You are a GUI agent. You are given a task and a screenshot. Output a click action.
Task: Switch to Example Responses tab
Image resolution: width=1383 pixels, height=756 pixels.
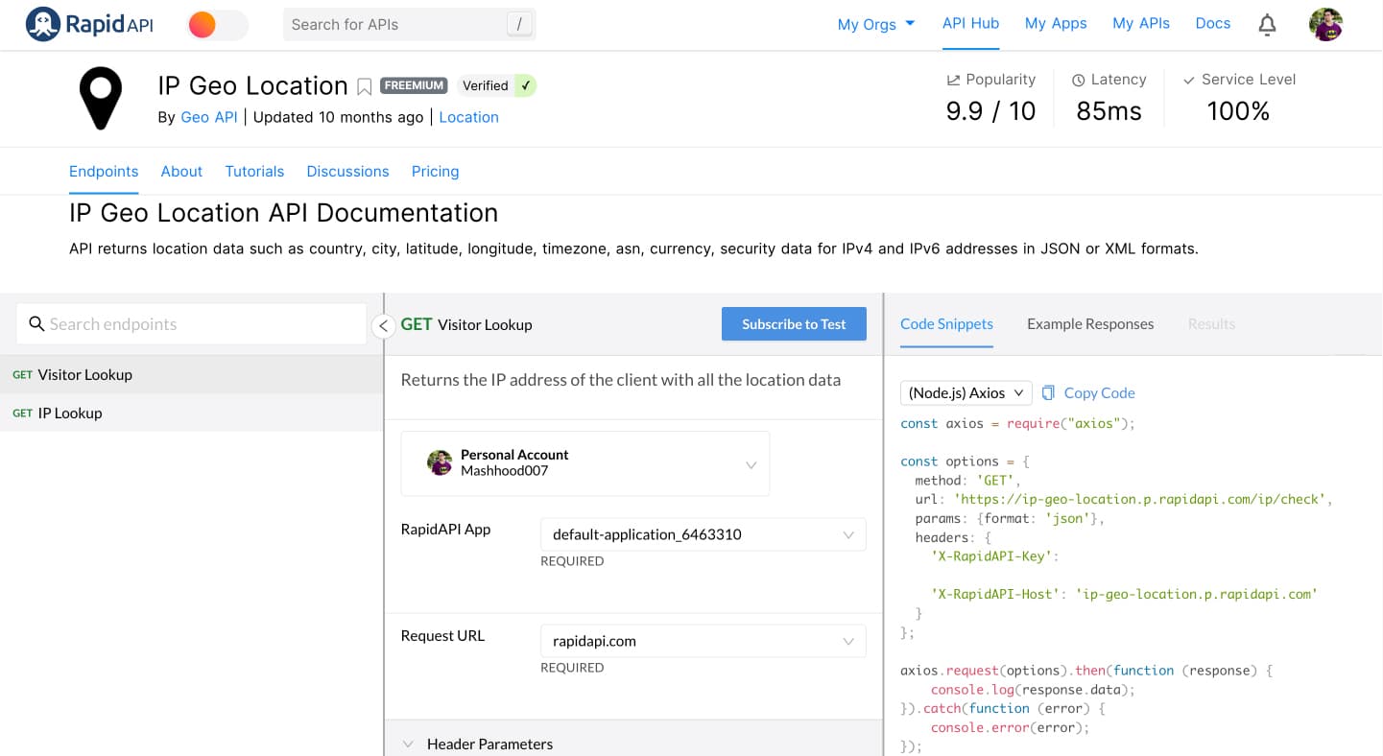[x=1090, y=324]
